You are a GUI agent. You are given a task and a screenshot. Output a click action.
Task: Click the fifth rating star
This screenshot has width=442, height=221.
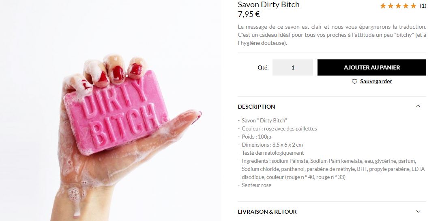[x=413, y=6]
